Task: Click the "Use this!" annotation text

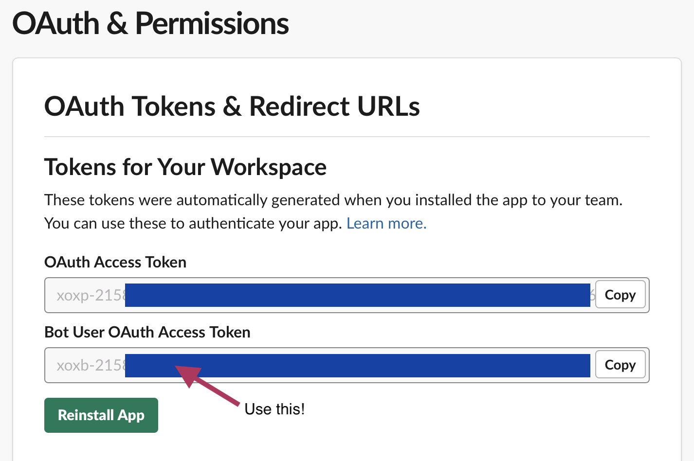Action: 274,409
